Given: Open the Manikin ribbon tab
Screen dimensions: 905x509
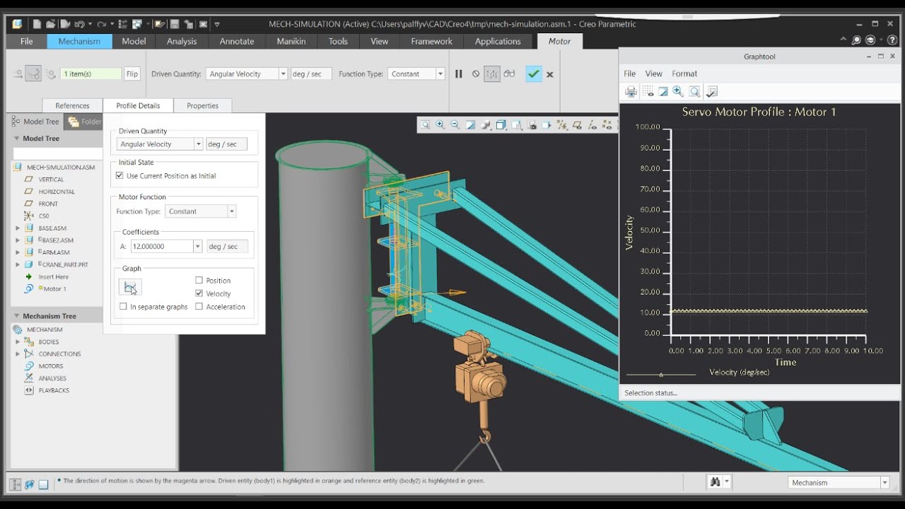Looking at the screenshot, I should 291,41.
